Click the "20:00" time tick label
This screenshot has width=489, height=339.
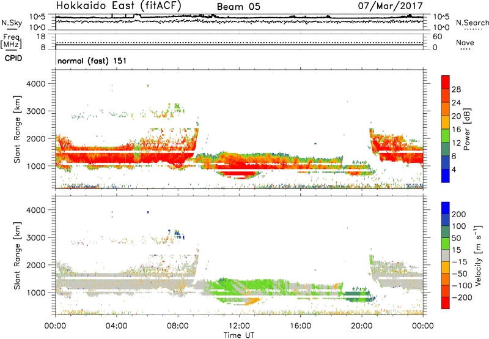361,326
